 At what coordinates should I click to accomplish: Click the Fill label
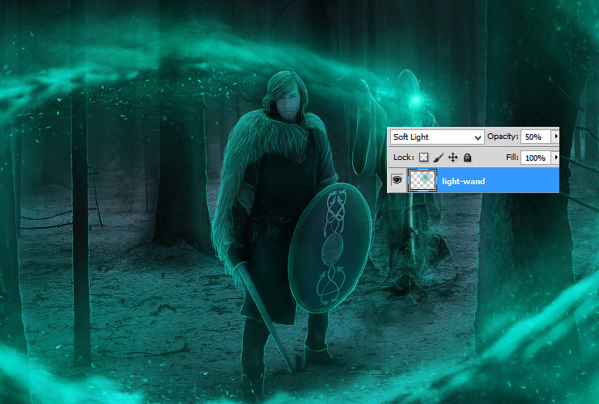click(x=512, y=158)
